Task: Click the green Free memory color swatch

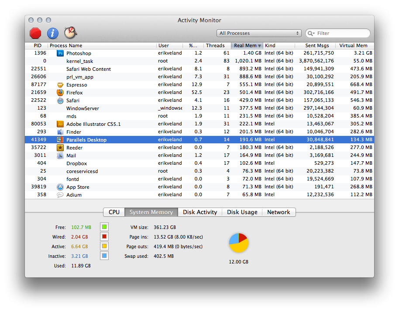Action: (104, 227)
